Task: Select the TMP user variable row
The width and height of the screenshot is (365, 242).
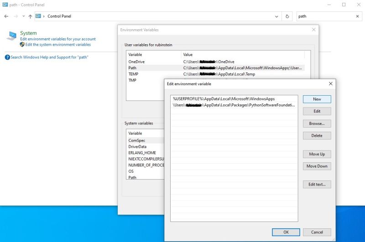Action: click(x=146, y=80)
